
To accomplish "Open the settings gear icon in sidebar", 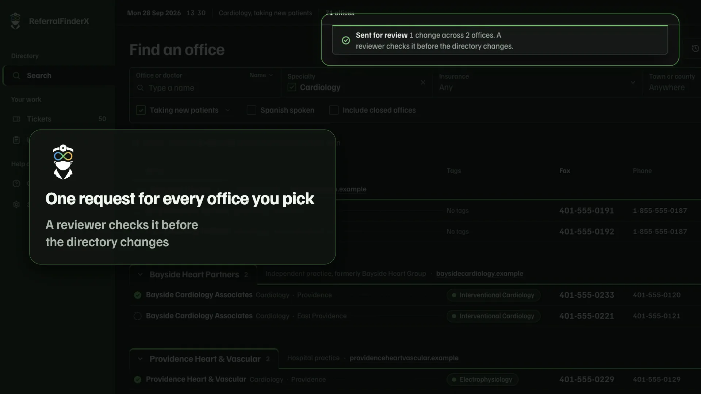I will click(x=16, y=204).
